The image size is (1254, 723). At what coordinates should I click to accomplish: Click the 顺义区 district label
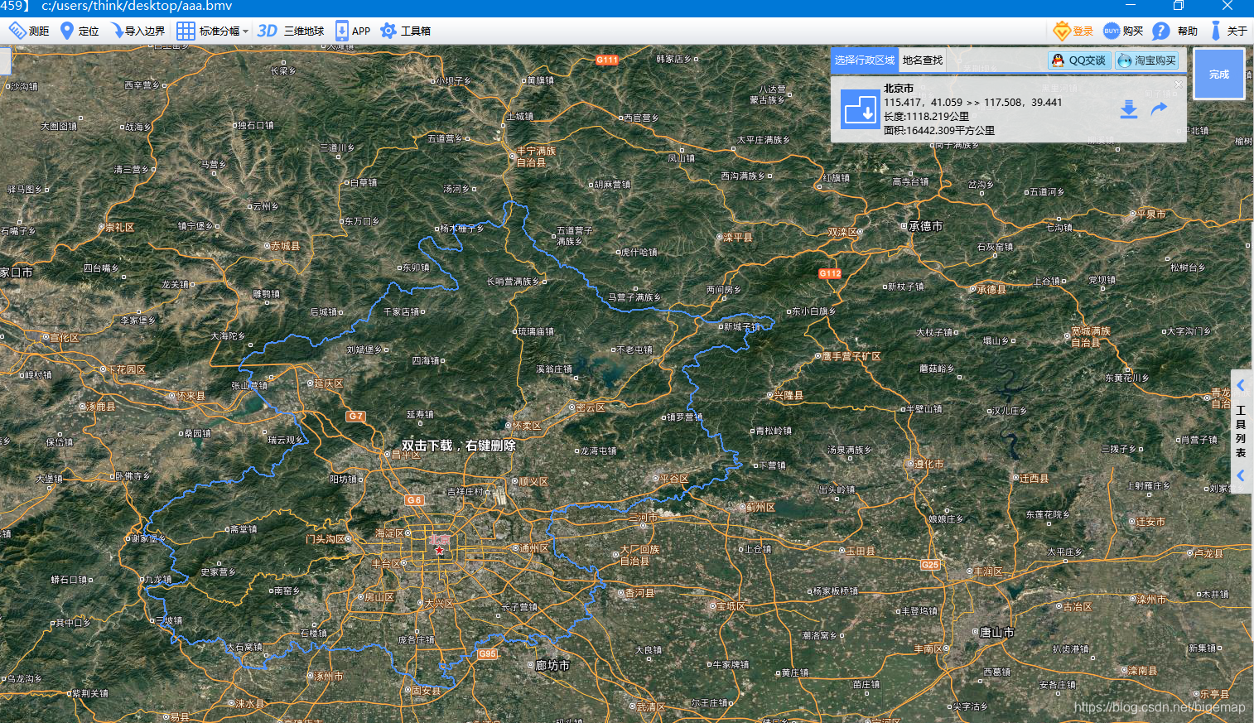(533, 481)
